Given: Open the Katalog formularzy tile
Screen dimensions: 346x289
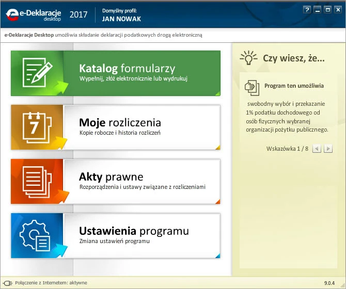Looking at the screenshot, I should pos(116,73).
